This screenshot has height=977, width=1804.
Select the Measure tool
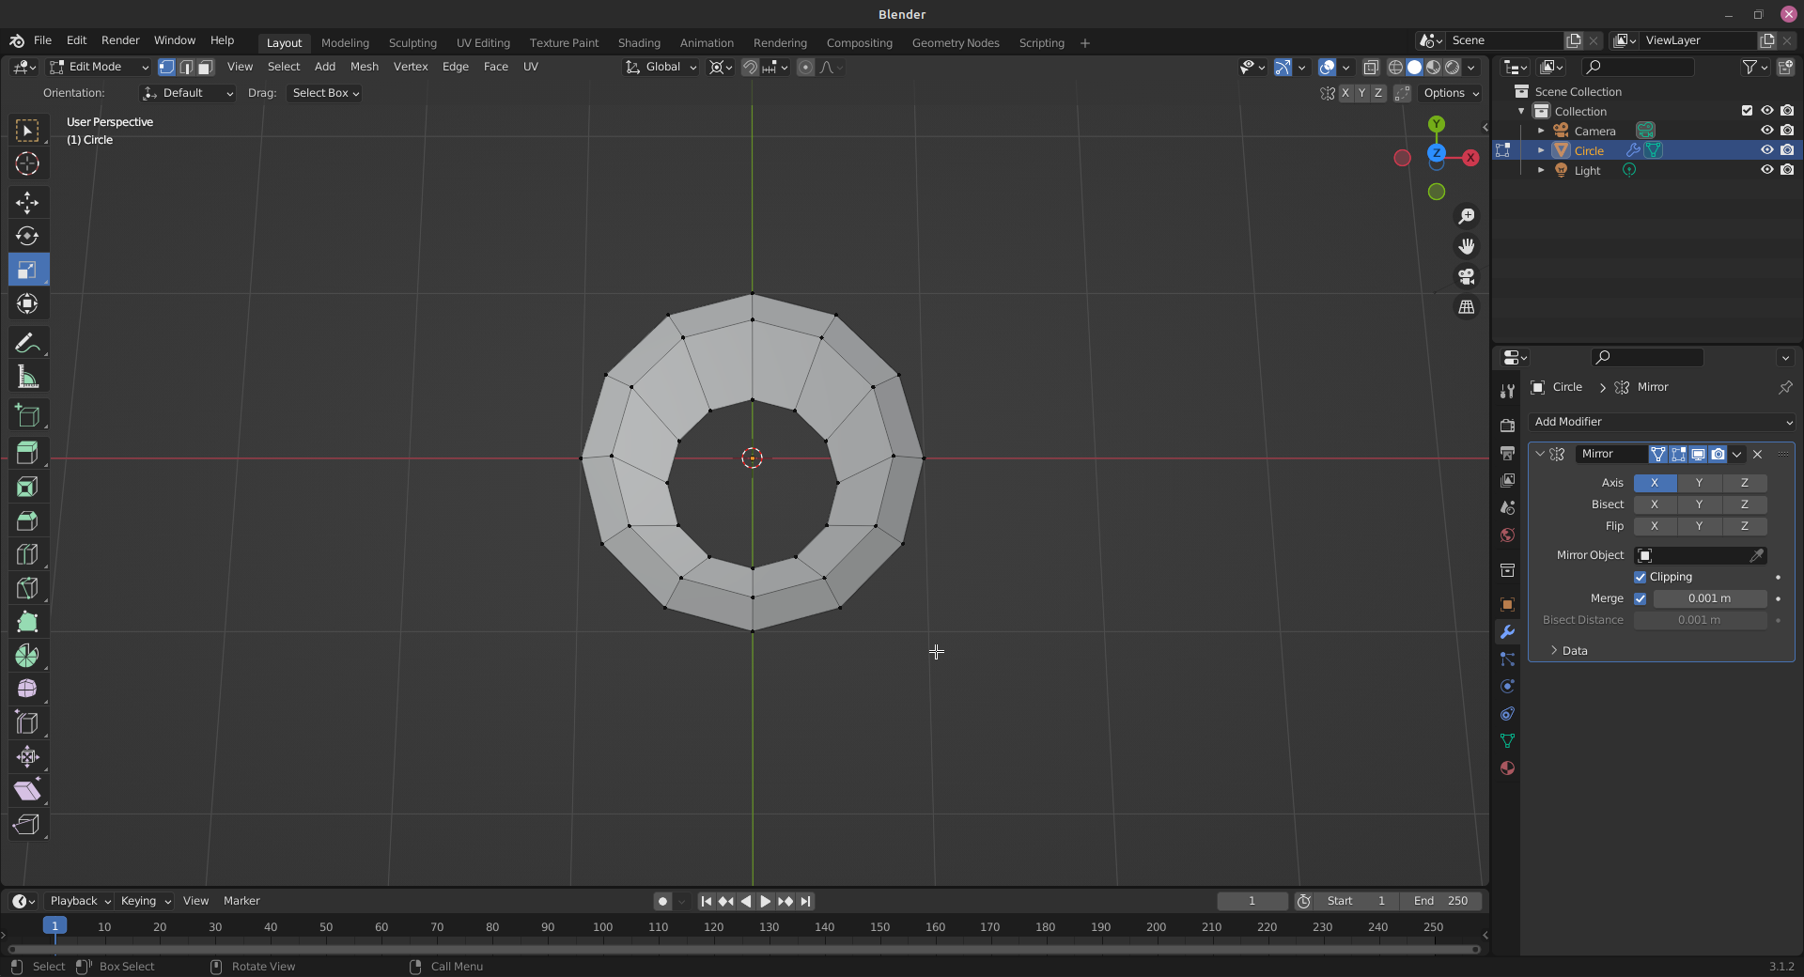pyautogui.click(x=27, y=377)
